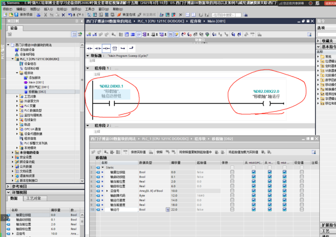Open Main [OB1] in the project tree

coord(36,82)
